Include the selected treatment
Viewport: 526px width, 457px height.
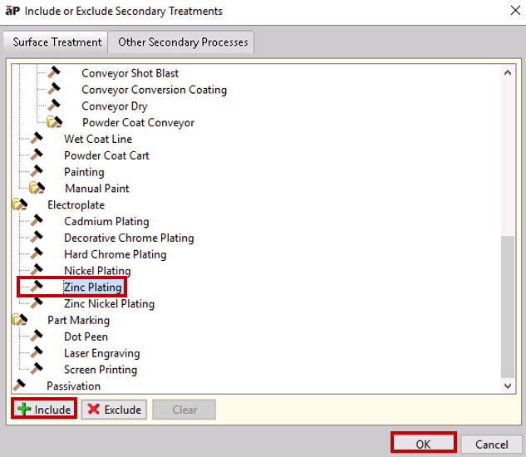[x=44, y=410]
